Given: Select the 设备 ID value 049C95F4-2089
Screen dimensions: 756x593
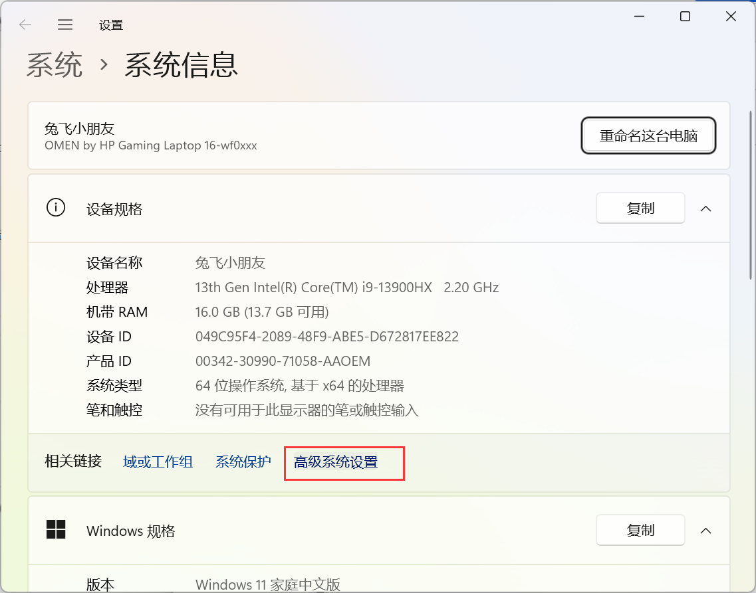Looking at the screenshot, I should click(327, 337).
